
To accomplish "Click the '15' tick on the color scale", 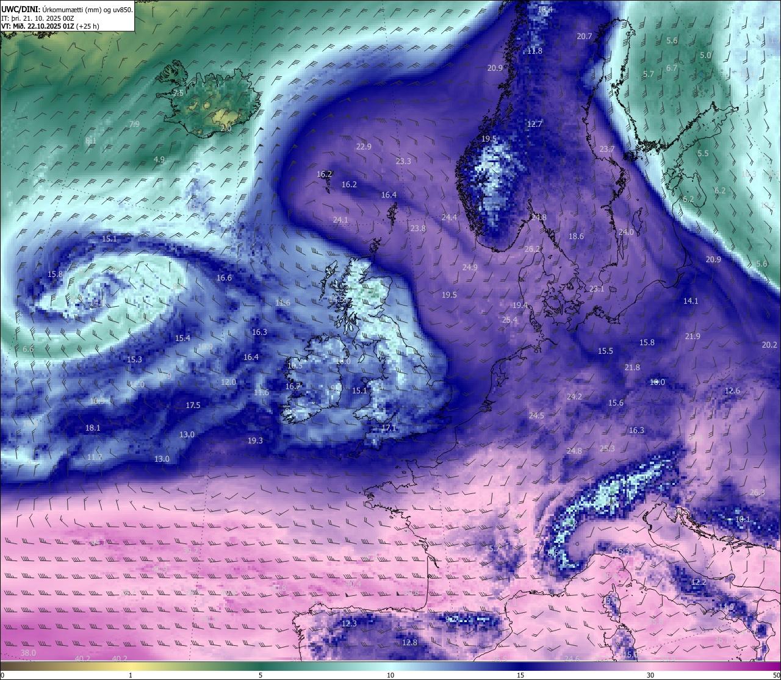I will pos(520,675).
